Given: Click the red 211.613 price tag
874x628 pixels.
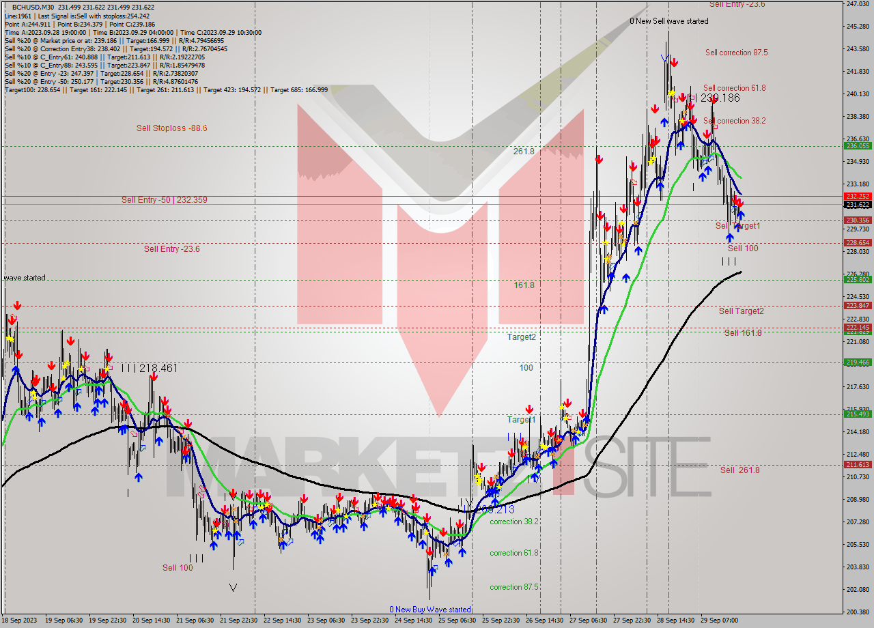Looking at the screenshot, I should click(858, 464).
